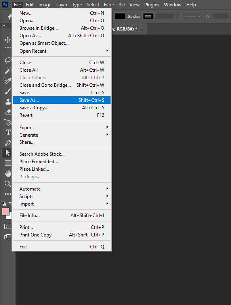Select the Pen tool
The image size is (231, 305).
pyautogui.click(x=8, y=143)
